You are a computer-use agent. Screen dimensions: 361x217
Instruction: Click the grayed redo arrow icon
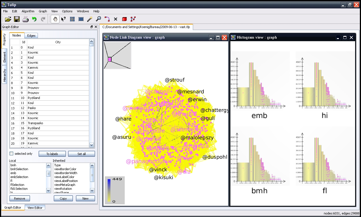pyautogui.click(x=43, y=19)
